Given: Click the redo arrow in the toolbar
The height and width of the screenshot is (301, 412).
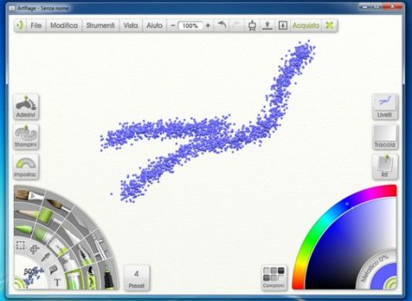Looking at the screenshot, I should pos(237,26).
